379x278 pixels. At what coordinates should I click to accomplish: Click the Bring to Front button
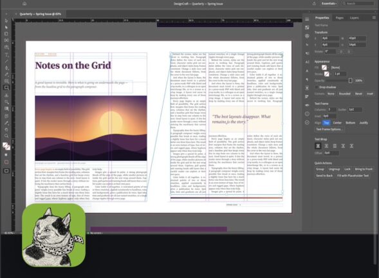(364, 169)
